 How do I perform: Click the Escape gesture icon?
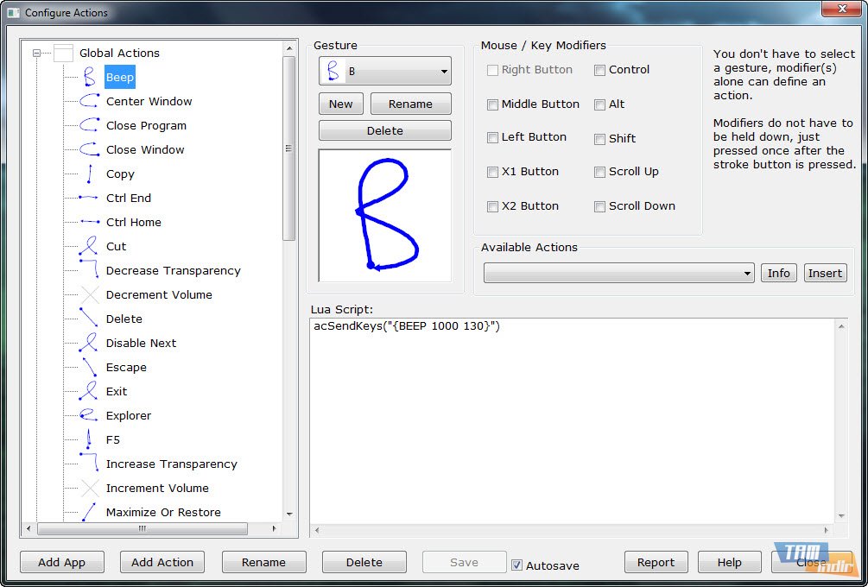89,367
